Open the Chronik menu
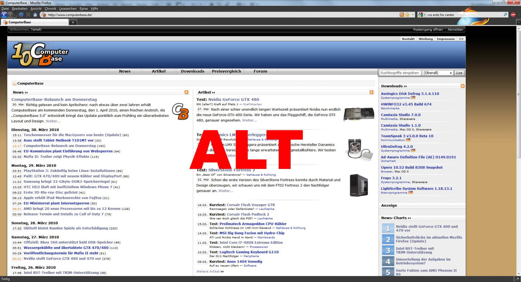 coord(50,9)
